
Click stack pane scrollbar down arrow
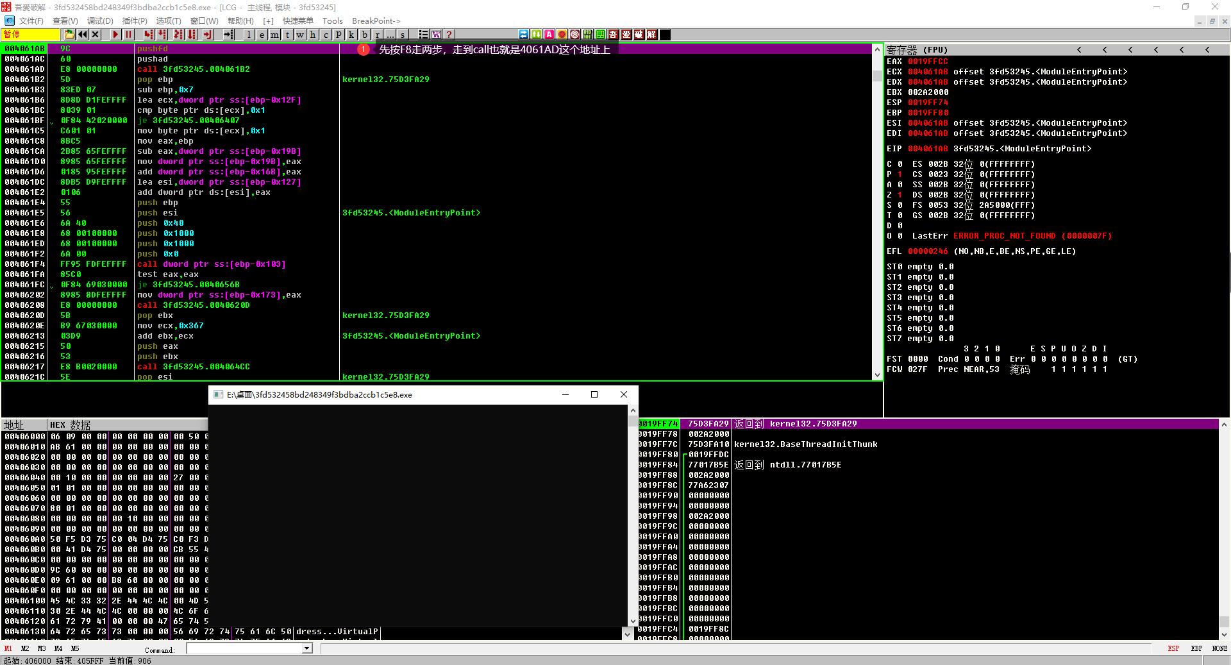pyautogui.click(x=1224, y=634)
